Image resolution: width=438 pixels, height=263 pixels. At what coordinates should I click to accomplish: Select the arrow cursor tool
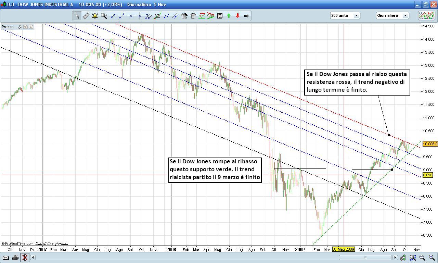pyautogui.click(x=77, y=16)
